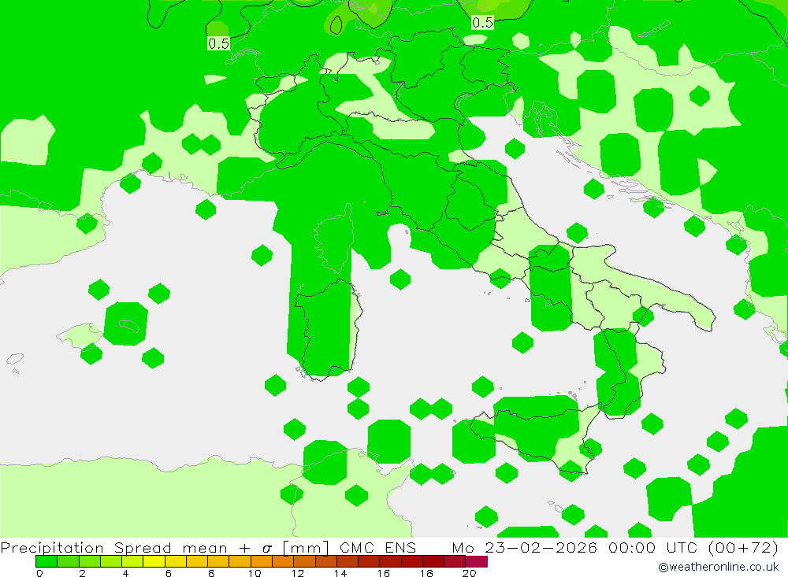Click the legend scale number '4'
The image size is (788, 577).
click(125, 573)
